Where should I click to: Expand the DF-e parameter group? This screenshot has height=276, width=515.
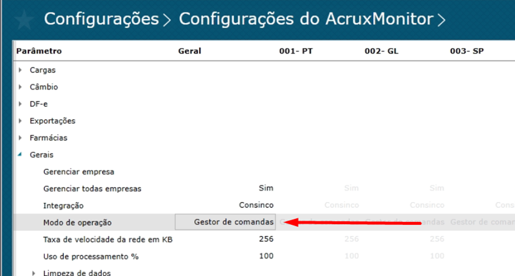click(x=21, y=104)
